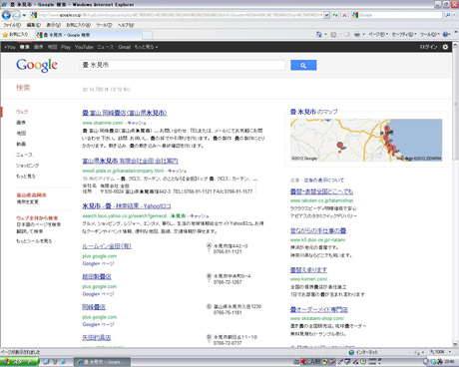459x367 pixels.
Task: Open ad link 畳替・表替全国どこへでも
Action: pyautogui.click(x=321, y=191)
